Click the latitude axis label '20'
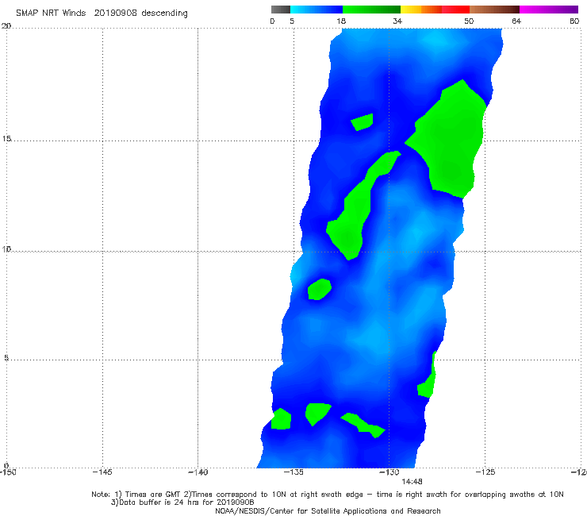This screenshot has height=516, width=587. coord(6,26)
